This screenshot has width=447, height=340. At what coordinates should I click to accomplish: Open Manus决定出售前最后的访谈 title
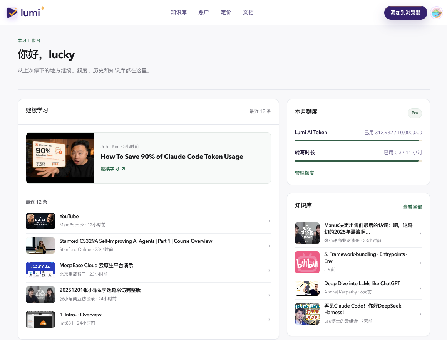[x=368, y=228]
